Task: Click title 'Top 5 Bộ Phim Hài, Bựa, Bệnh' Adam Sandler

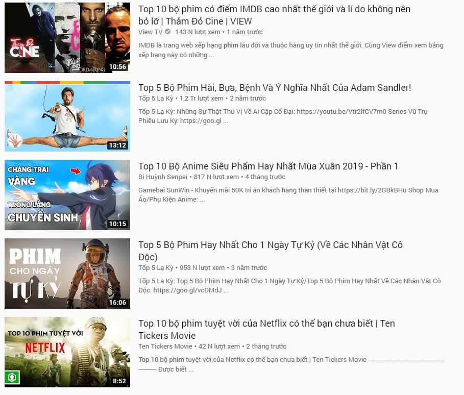Action: [275, 88]
